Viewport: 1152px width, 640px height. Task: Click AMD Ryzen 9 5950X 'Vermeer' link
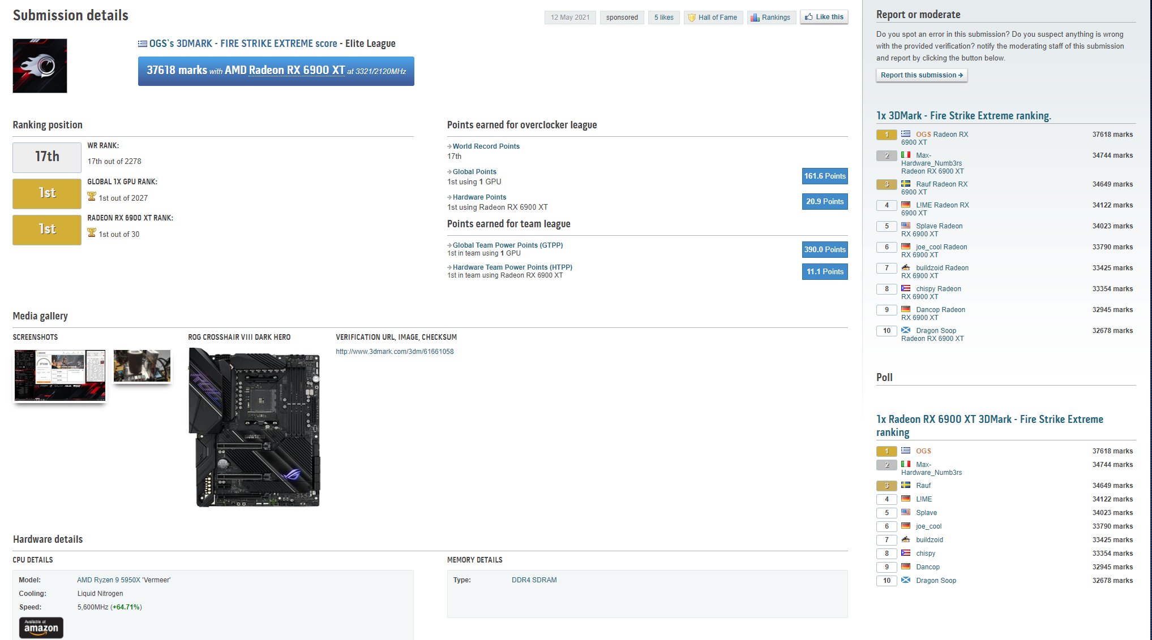[x=123, y=580]
